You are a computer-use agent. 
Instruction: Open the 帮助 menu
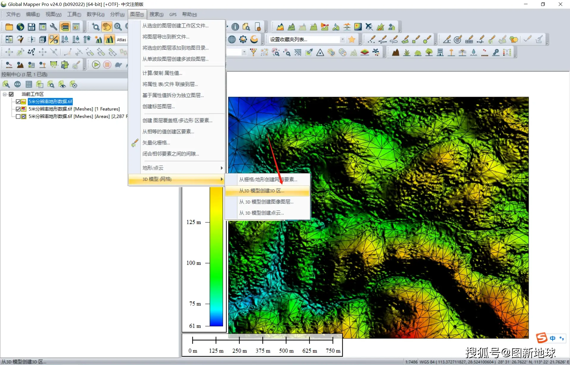pyautogui.click(x=189, y=14)
